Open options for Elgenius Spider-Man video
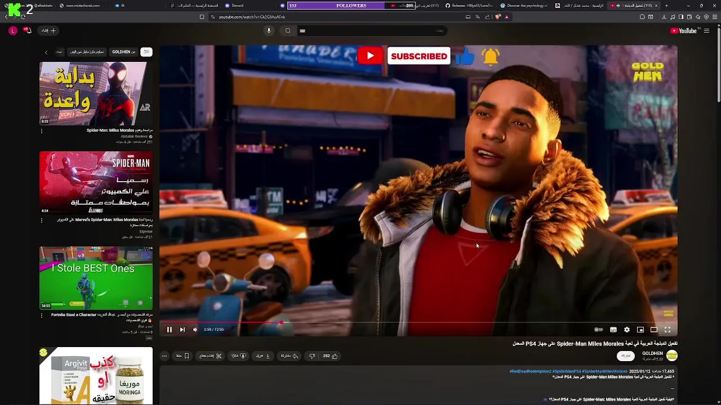This screenshot has width=721, height=405. point(41,220)
